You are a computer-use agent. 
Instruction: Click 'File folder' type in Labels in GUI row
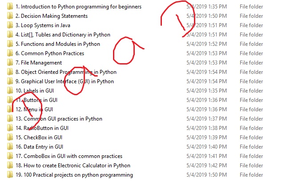click(x=251, y=91)
